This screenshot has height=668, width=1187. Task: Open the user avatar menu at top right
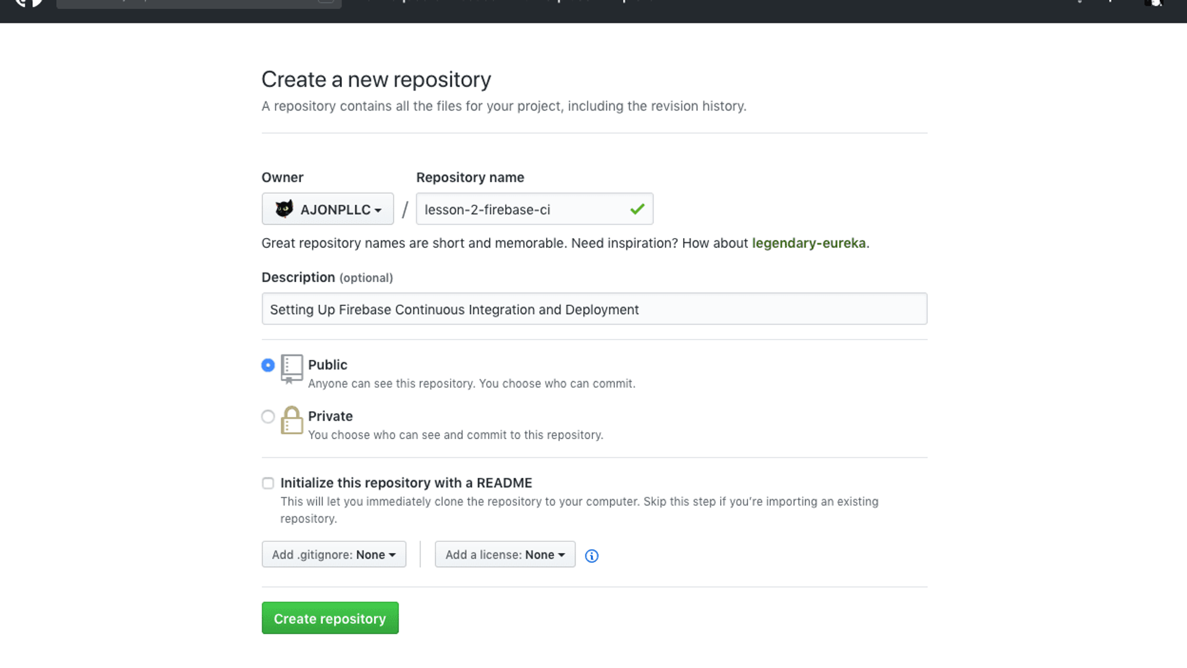click(x=1154, y=3)
